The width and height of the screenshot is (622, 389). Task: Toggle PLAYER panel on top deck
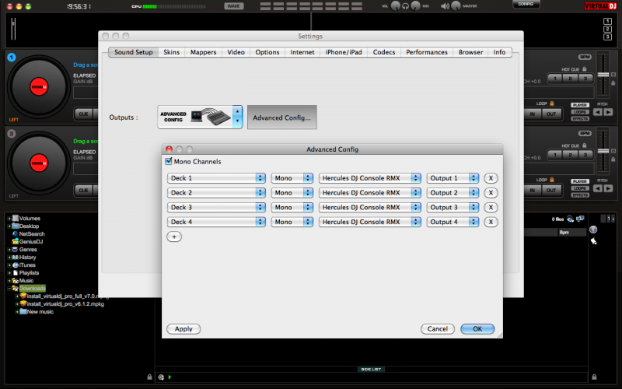[x=580, y=105]
